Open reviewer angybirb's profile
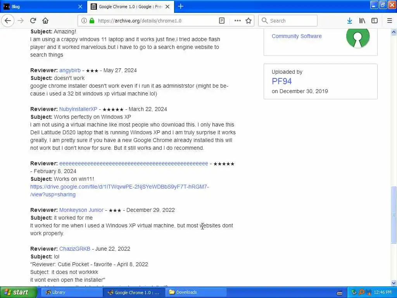Screen dimensions: 397x298 pos(70,71)
